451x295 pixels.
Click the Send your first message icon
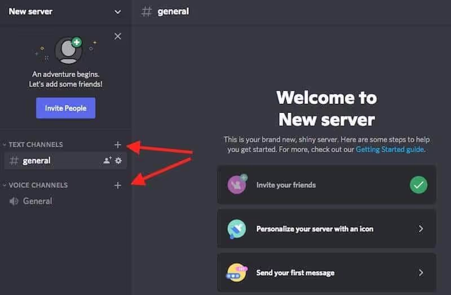pyautogui.click(x=237, y=272)
